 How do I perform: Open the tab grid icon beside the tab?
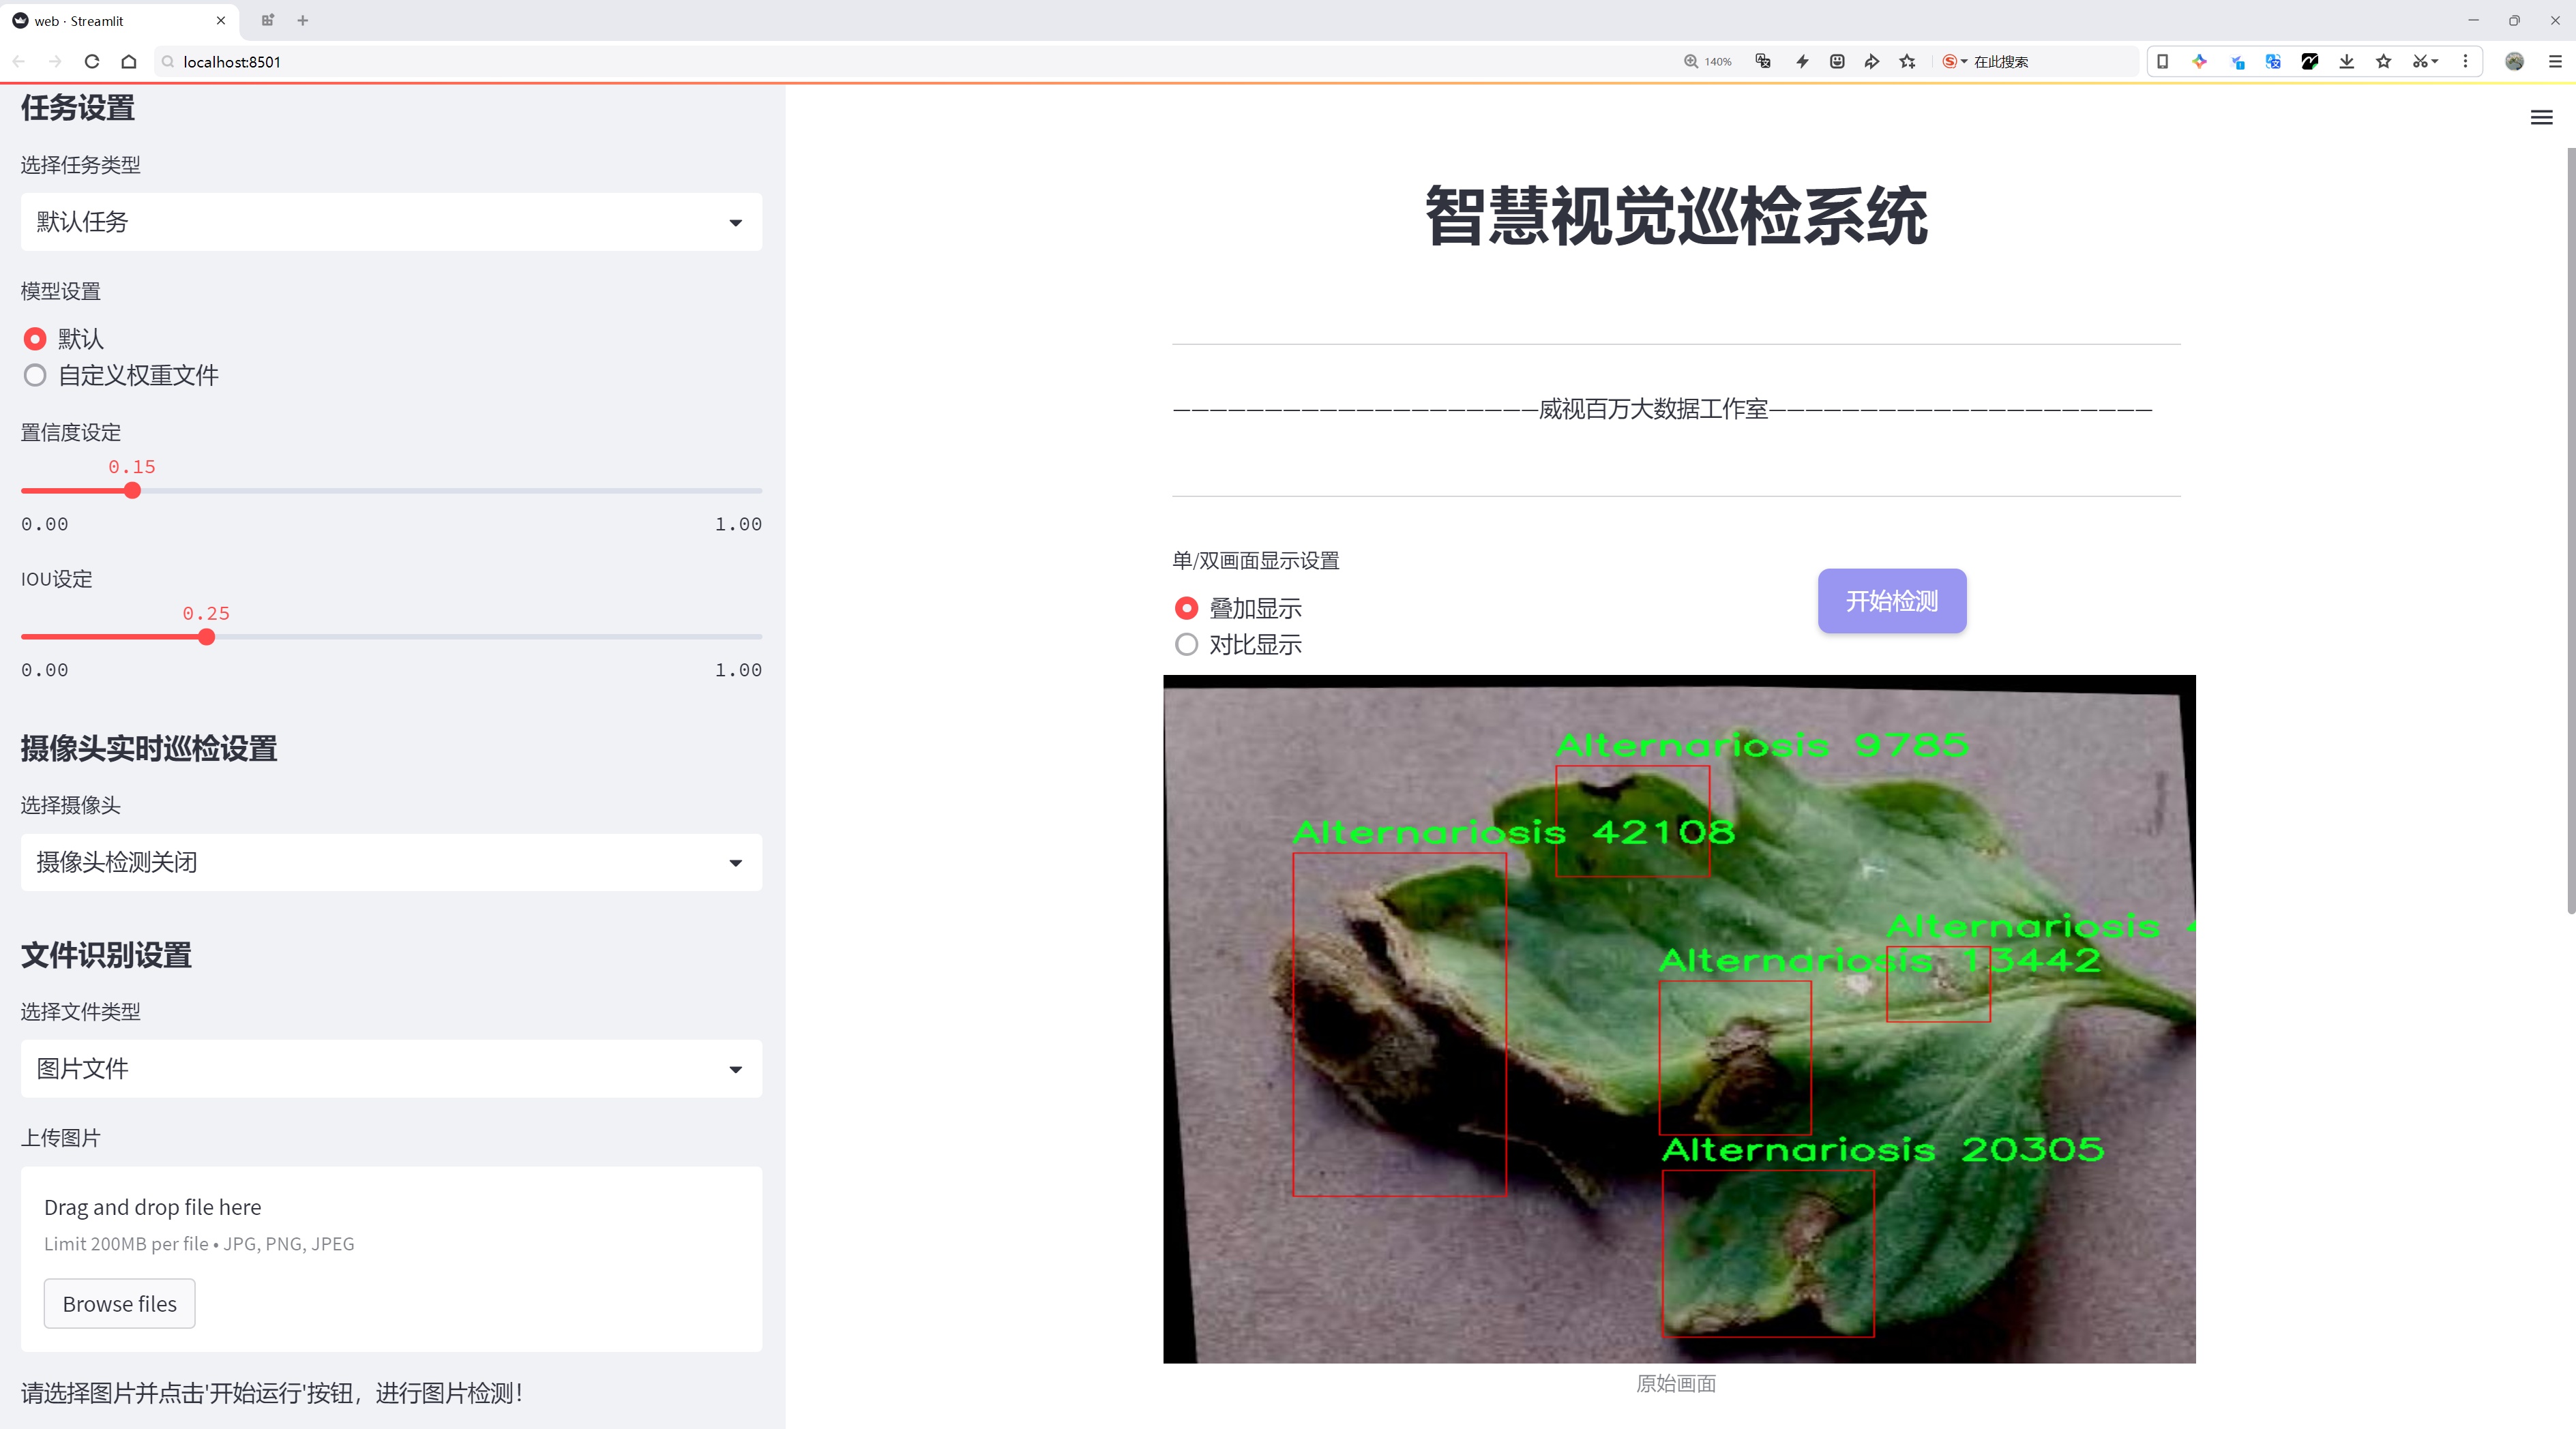267,20
